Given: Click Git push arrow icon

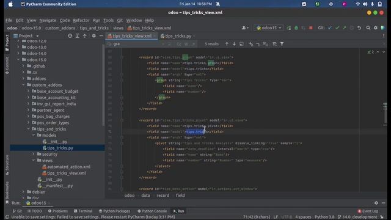Looking at the screenshot, I should [x=345, y=28].
